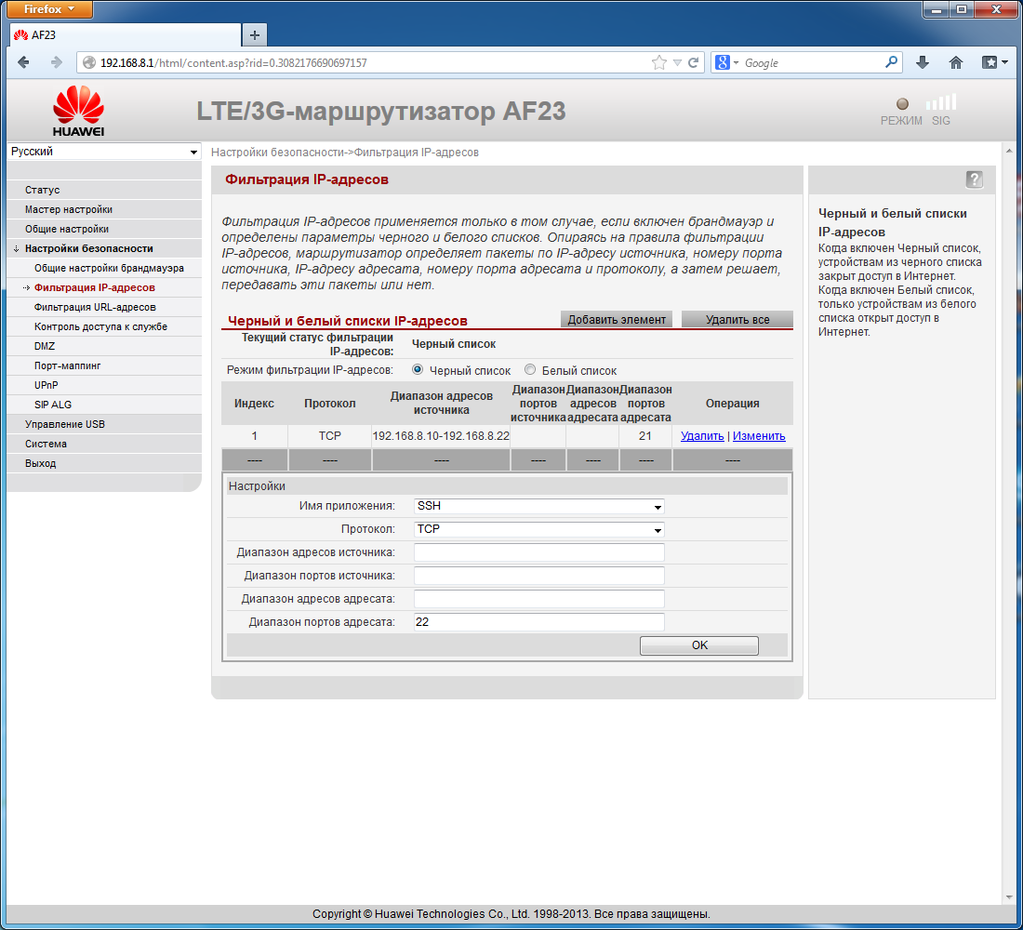Viewport: 1023px width, 930px height.
Task: Click the TCP protocol cell in row 1
Action: coord(330,436)
